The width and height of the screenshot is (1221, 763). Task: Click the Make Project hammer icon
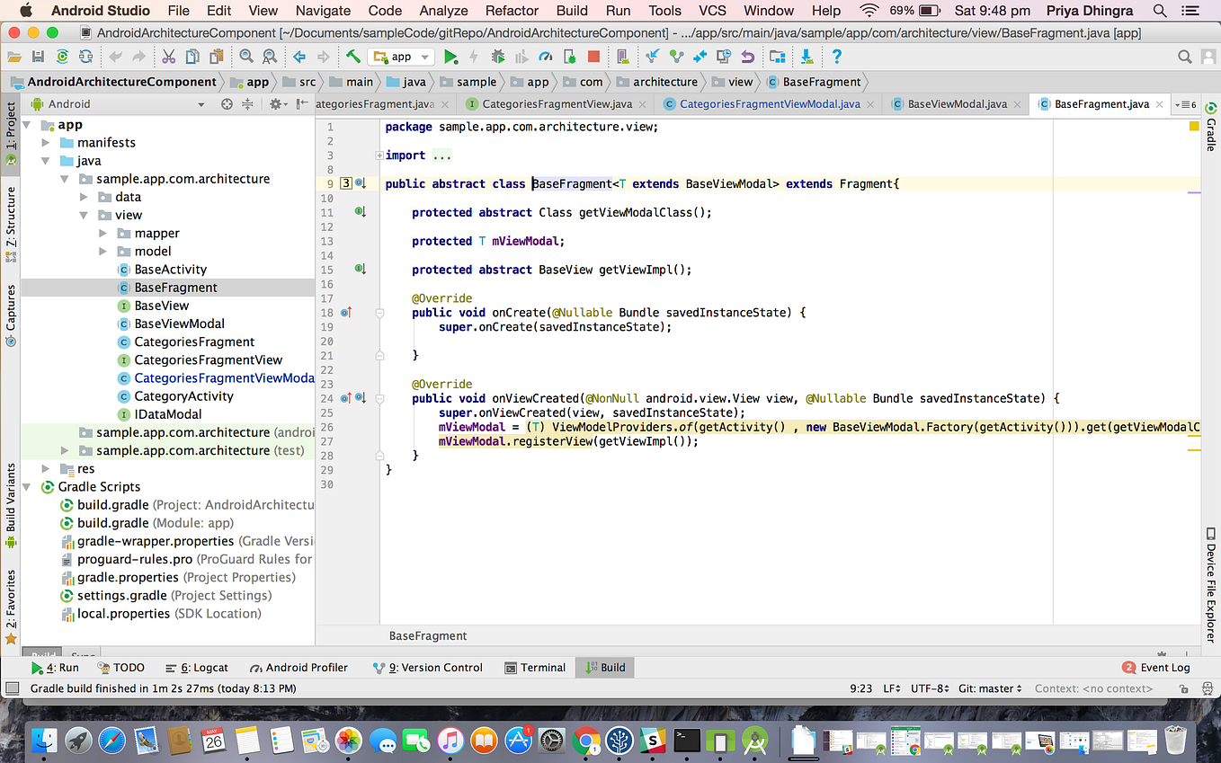tap(353, 57)
